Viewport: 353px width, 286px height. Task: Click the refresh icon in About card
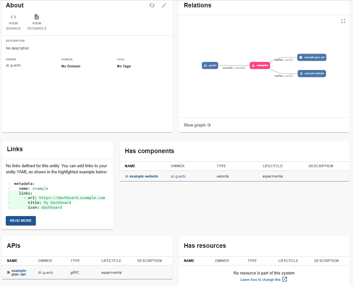(152, 5)
